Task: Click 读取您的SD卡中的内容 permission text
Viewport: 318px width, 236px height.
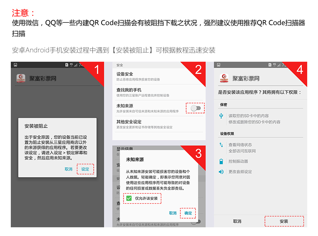Action: pyautogui.click(x=249, y=116)
